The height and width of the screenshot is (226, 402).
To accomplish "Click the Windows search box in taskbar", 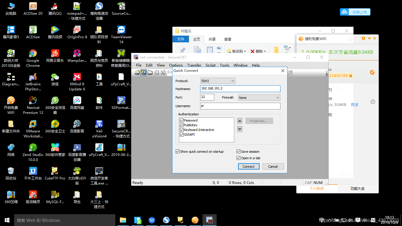I will 65,220.
